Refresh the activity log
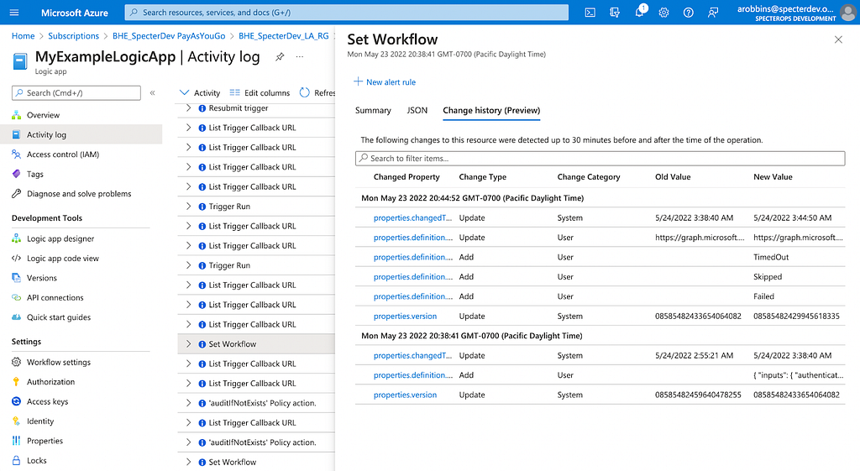The width and height of the screenshot is (860, 471). click(x=317, y=92)
